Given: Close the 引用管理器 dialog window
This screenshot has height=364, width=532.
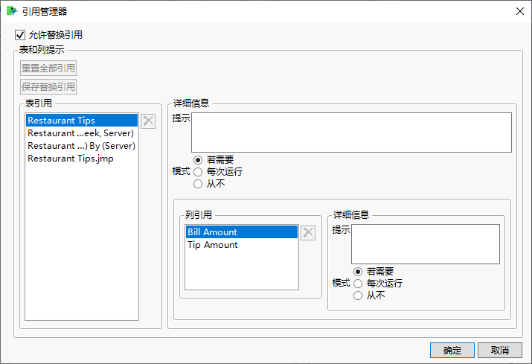Looking at the screenshot, I should [519, 11].
